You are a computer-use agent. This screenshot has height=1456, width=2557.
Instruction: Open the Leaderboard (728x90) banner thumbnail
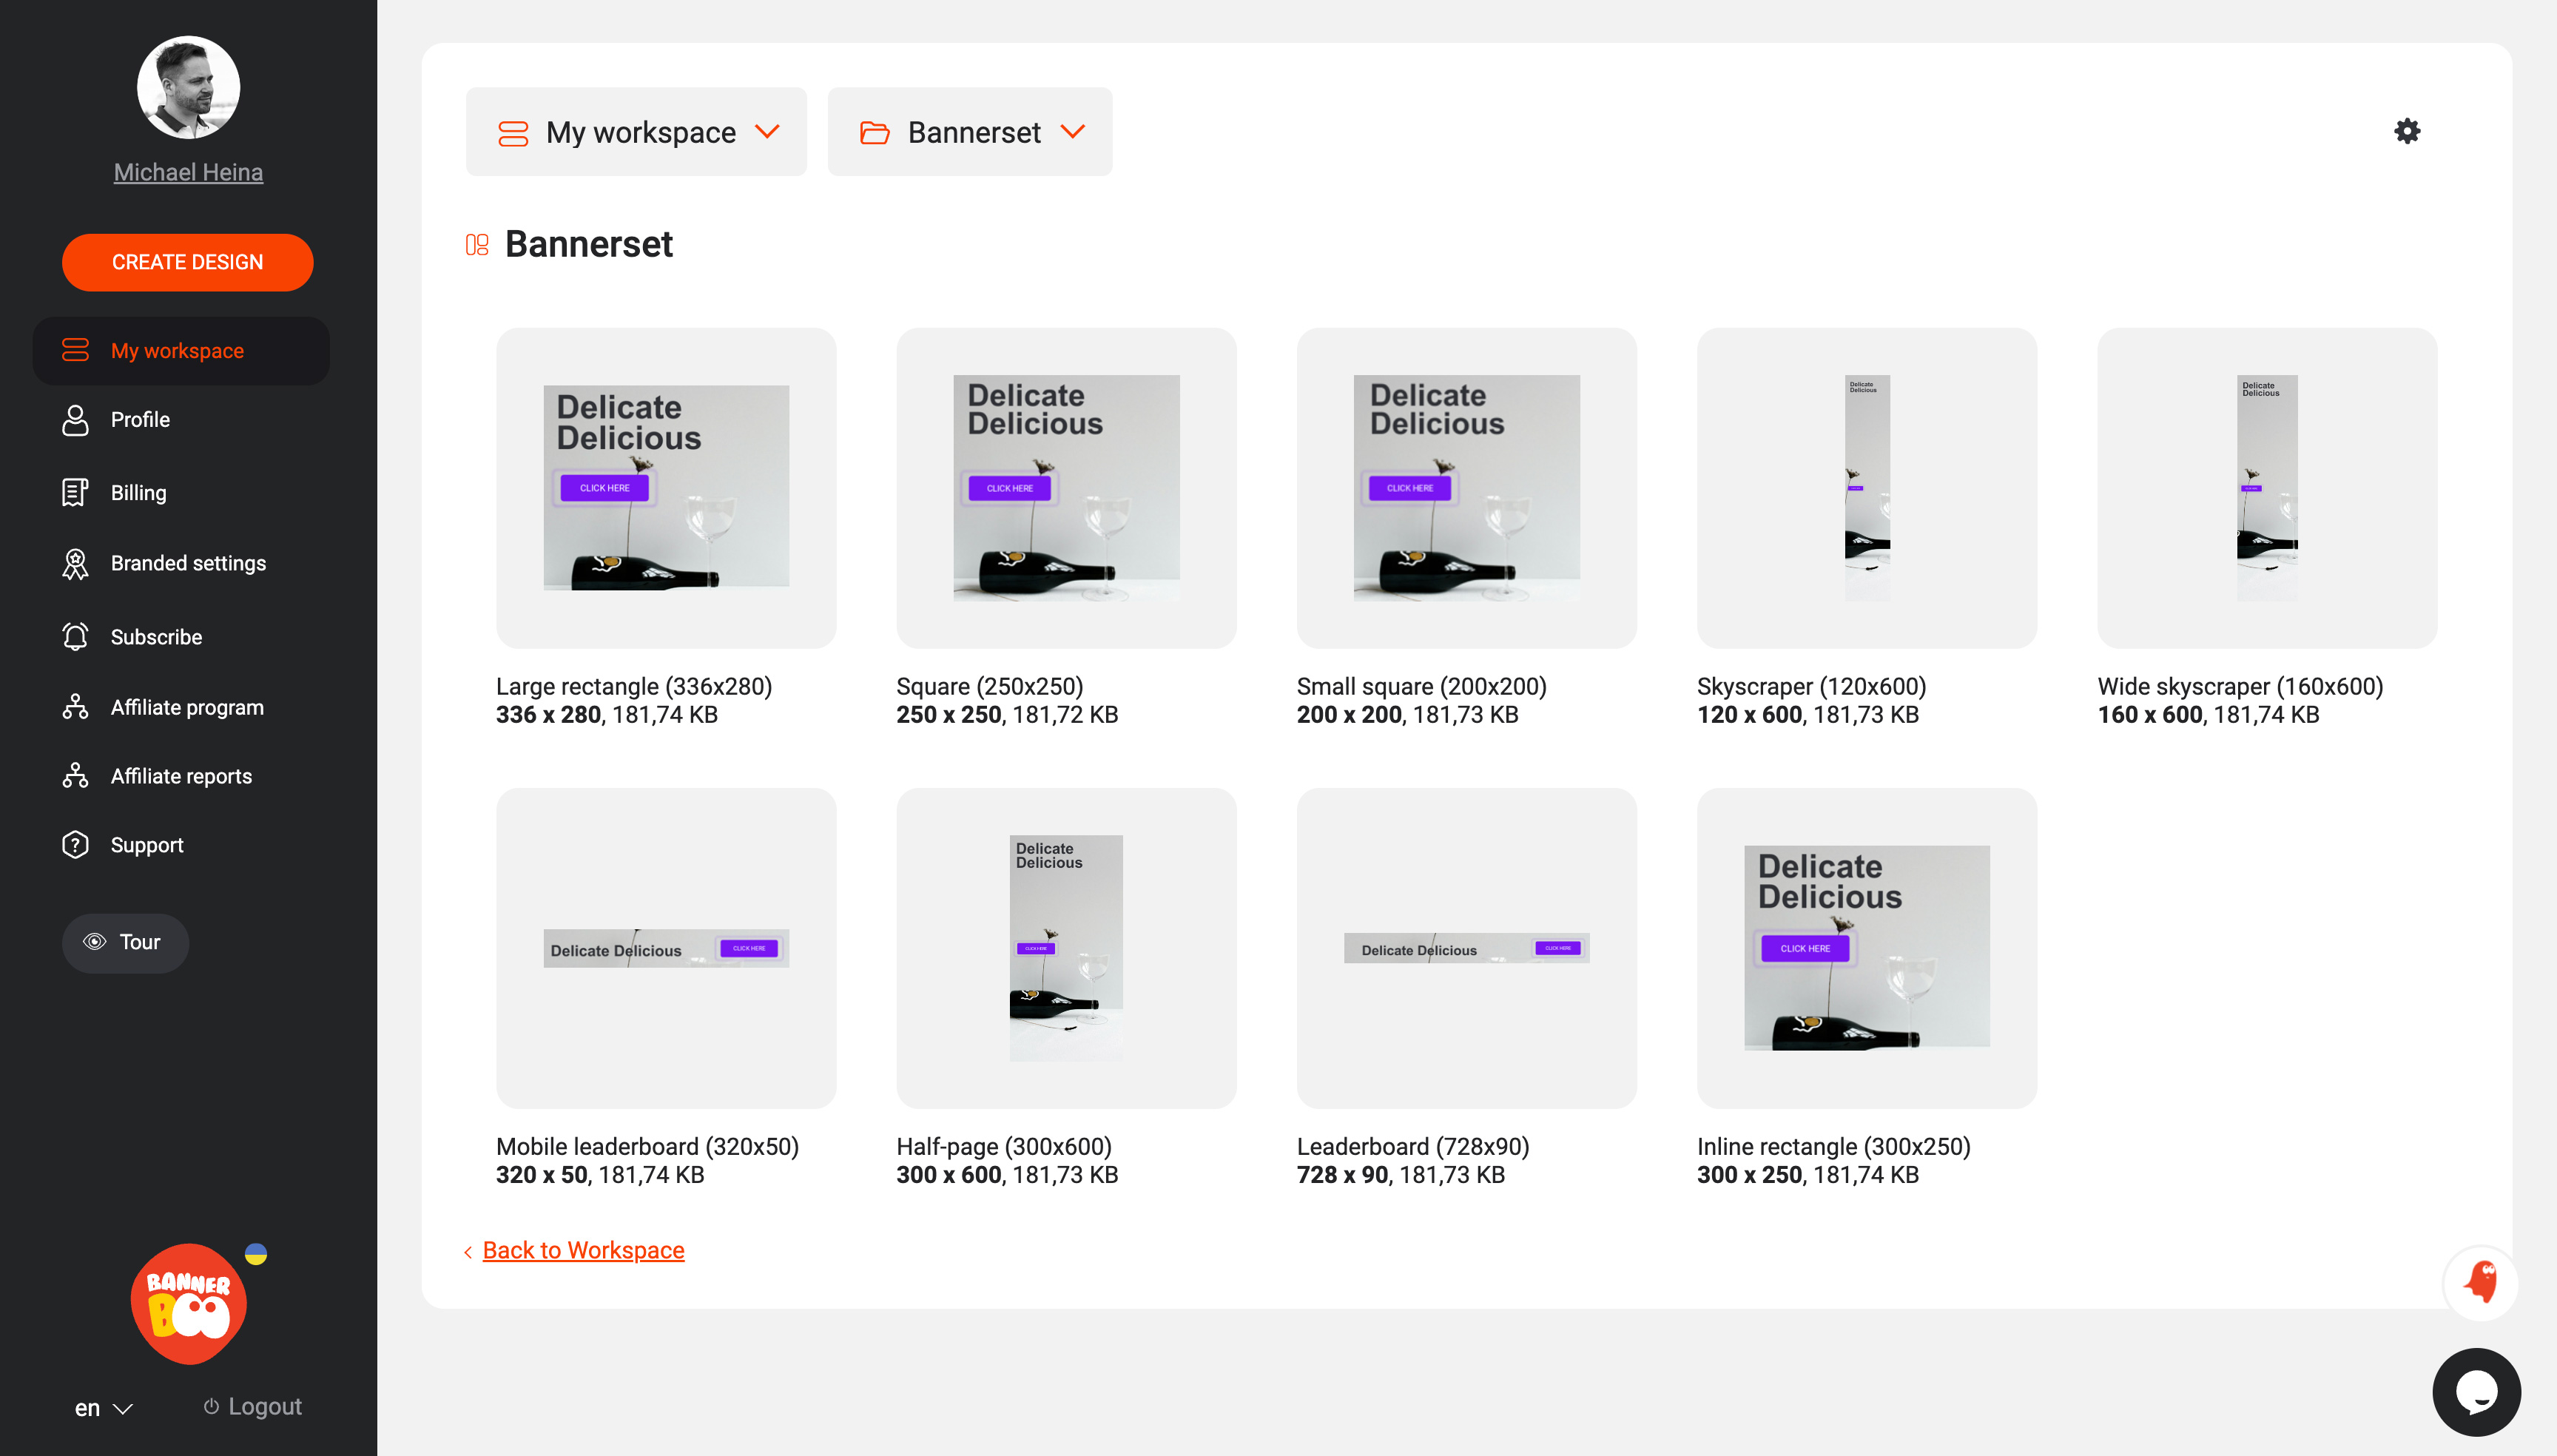click(1466, 948)
